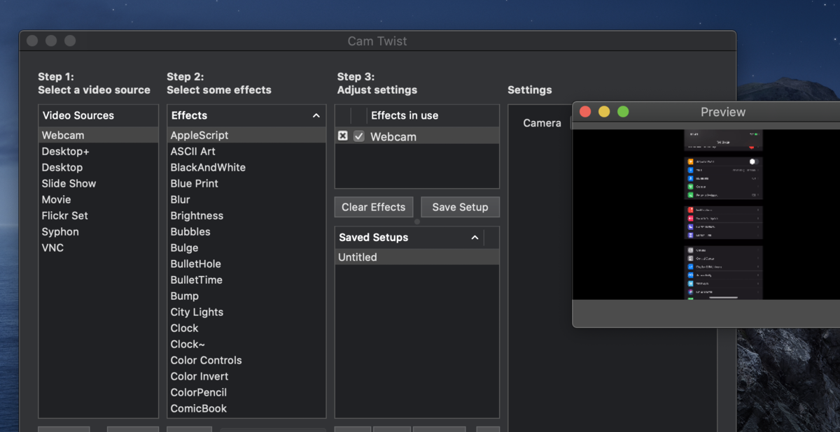Select VNC video source
840x432 pixels.
coord(99,247)
